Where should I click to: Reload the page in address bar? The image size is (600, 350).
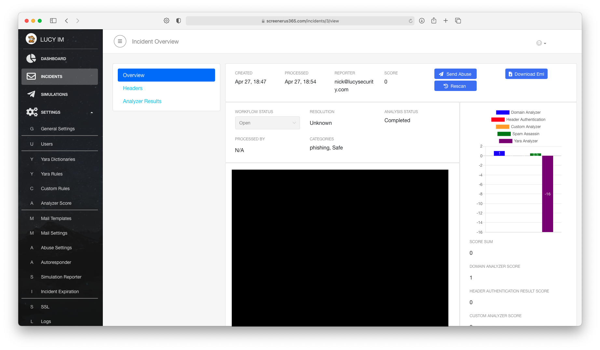point(410,21)
